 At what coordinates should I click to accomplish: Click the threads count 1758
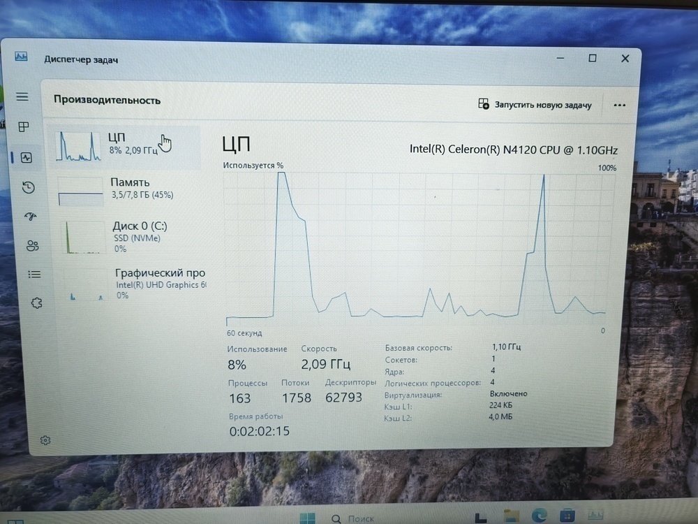(x=297, y=398)
